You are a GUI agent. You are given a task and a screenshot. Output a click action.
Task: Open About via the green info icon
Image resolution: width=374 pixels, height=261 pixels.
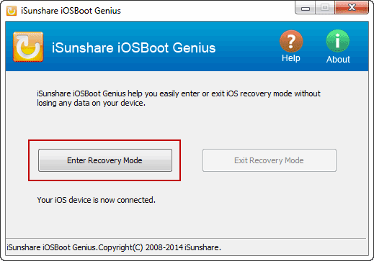(338, 41)
